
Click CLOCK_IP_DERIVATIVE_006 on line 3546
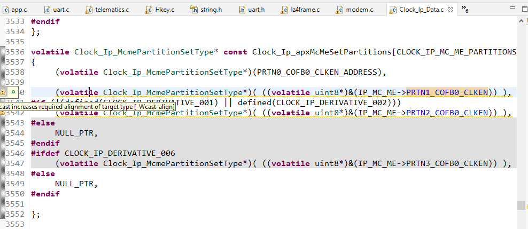tap(120, 153)
